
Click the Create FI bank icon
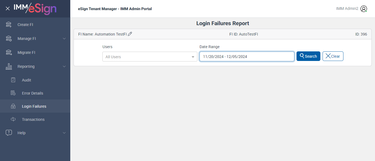(9, 25)
